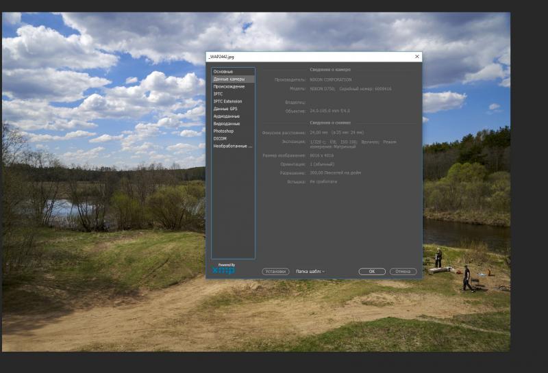Click the Powered By XMP logo
Screen dimensions: 548x373
click(x=224, y=268)
